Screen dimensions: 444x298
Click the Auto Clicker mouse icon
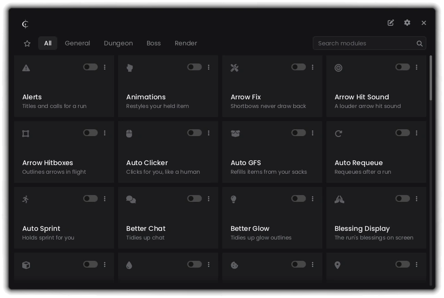click(129, 133)
